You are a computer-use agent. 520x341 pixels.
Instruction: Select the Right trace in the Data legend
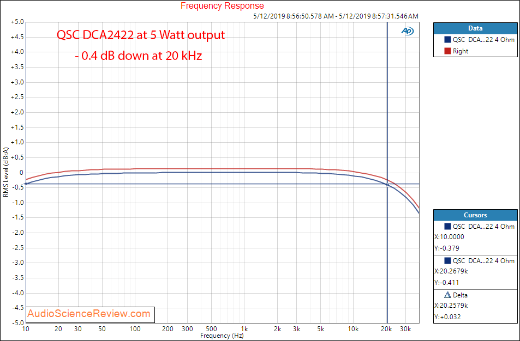tap(461, 51)
